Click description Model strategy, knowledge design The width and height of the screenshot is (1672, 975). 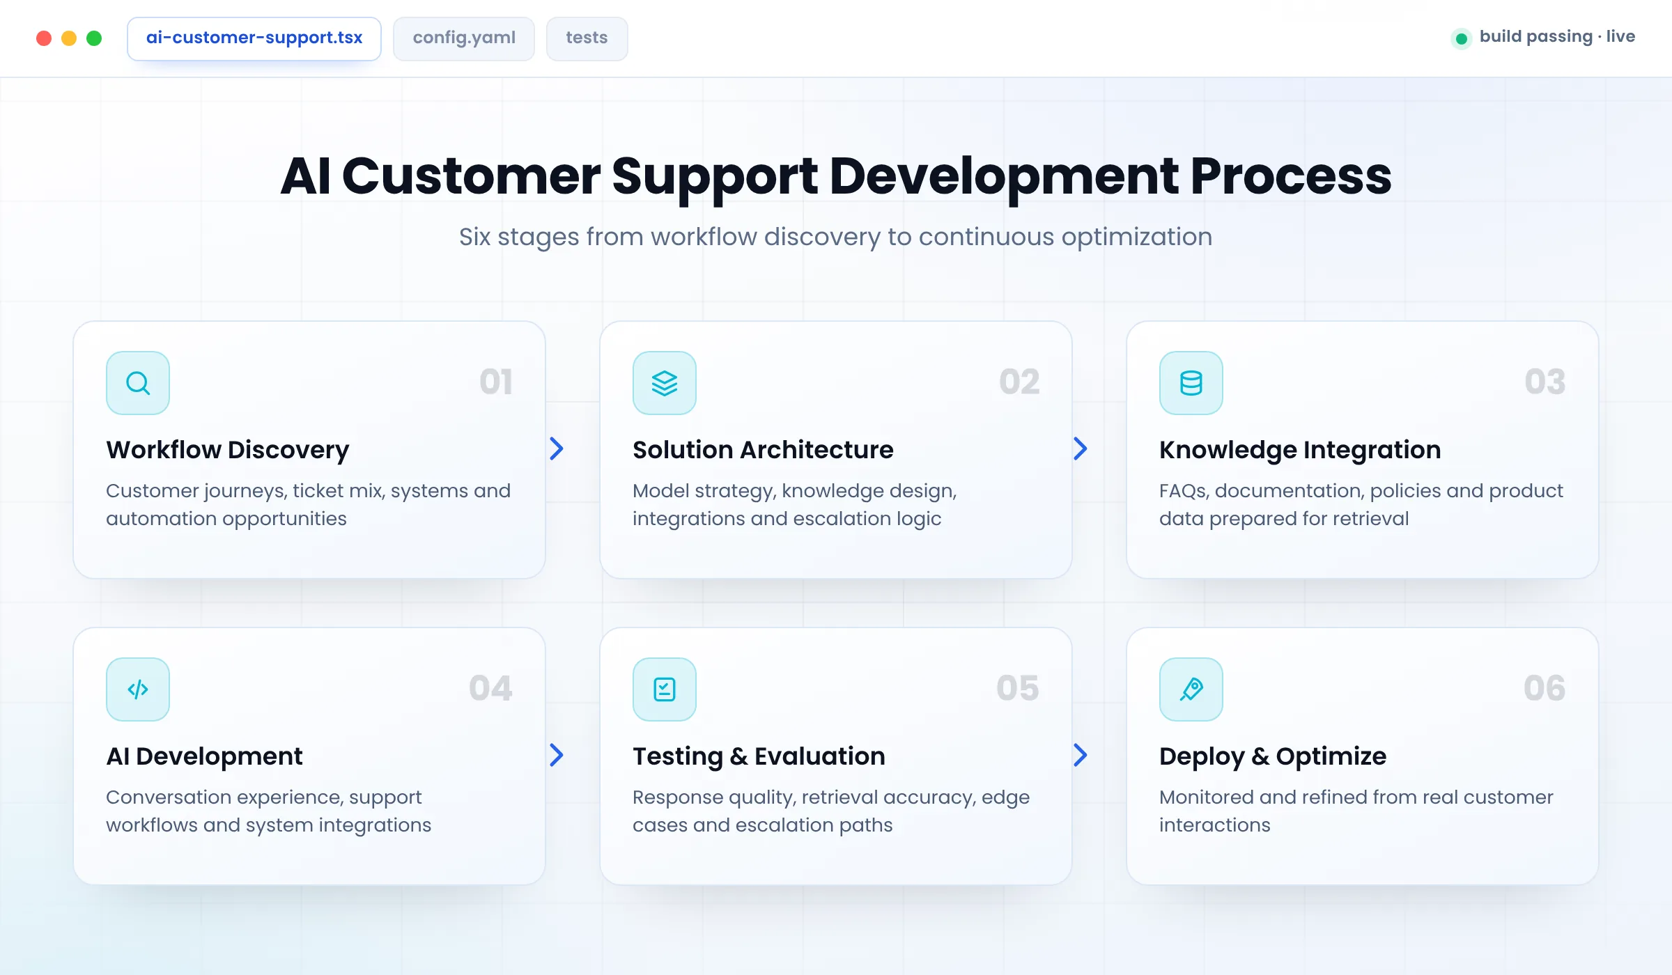(x=795, y=505)
